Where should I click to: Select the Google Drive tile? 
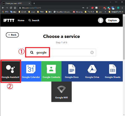tap(92, 71)
